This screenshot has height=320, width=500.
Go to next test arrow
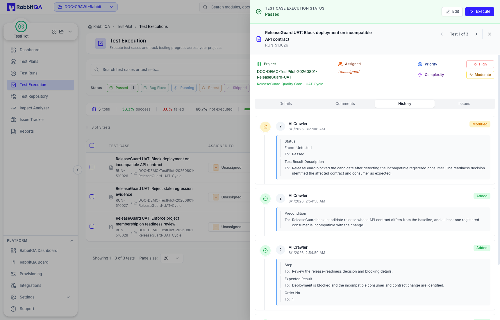476,34
